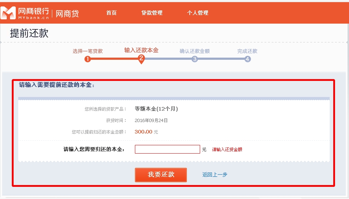
Task: Select the 完成还款 step label
Action: point(247,51)
